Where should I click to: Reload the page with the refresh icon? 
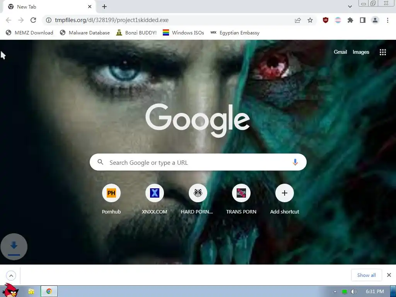tap(33, 20)
